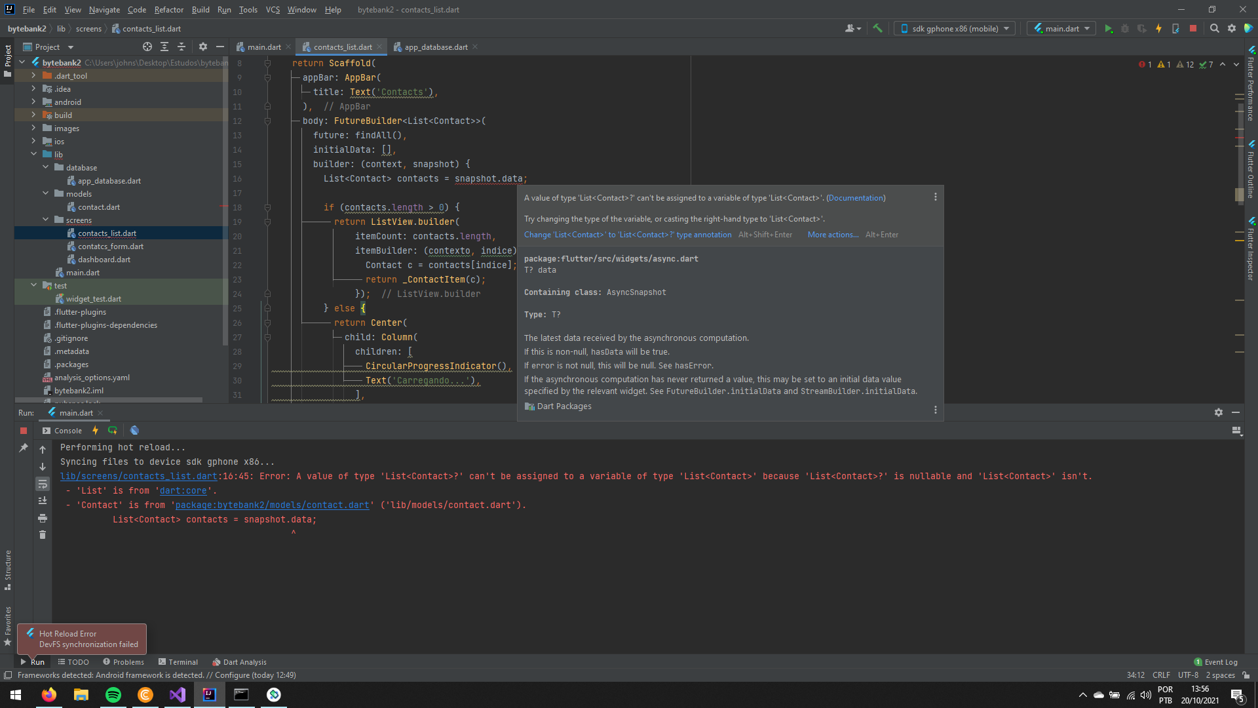
Task: Expand all in the Project panel
Action: coord(164,47)
